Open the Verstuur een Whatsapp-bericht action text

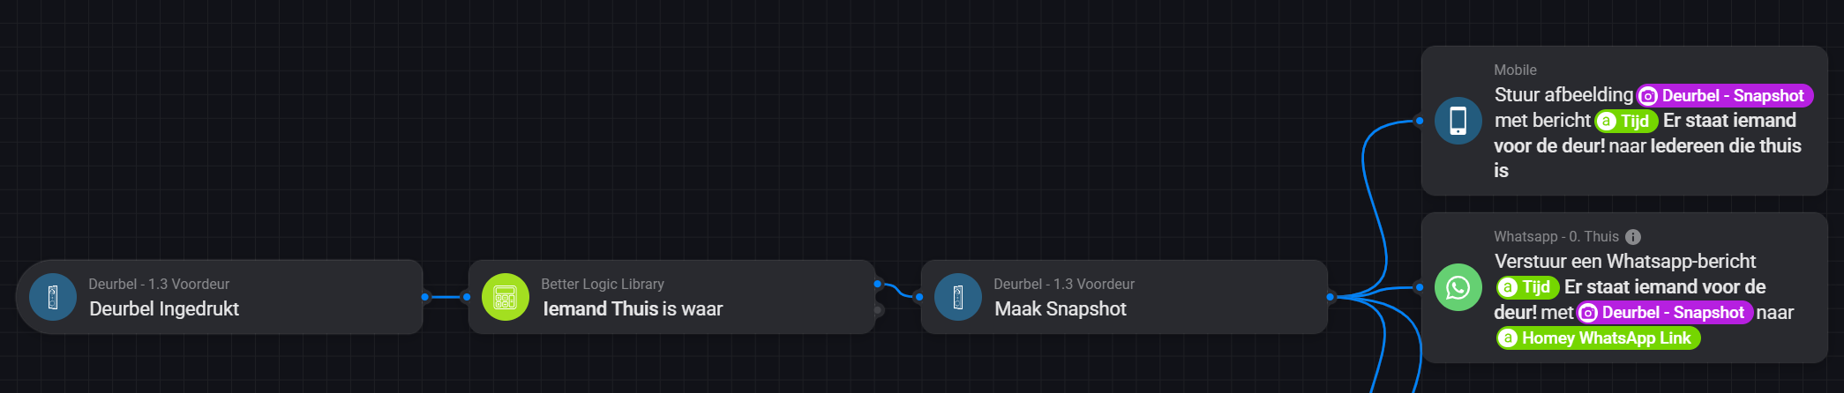point(1625,262)
